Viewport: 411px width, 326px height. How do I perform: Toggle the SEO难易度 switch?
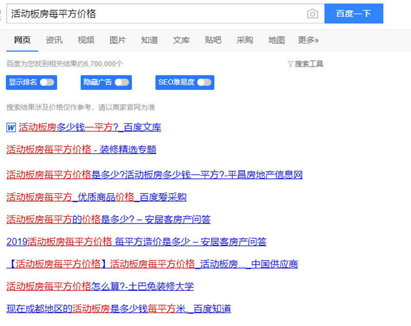204,83
